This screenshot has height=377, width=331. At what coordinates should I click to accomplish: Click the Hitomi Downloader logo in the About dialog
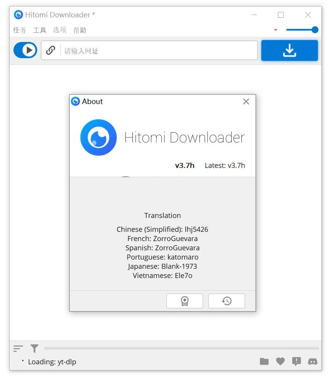99,137
